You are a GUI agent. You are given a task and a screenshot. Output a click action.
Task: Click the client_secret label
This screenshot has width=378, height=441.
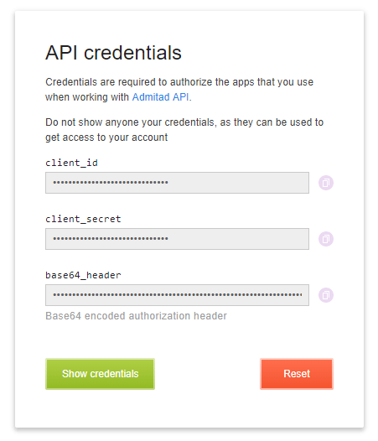click(x=83, y=219)
